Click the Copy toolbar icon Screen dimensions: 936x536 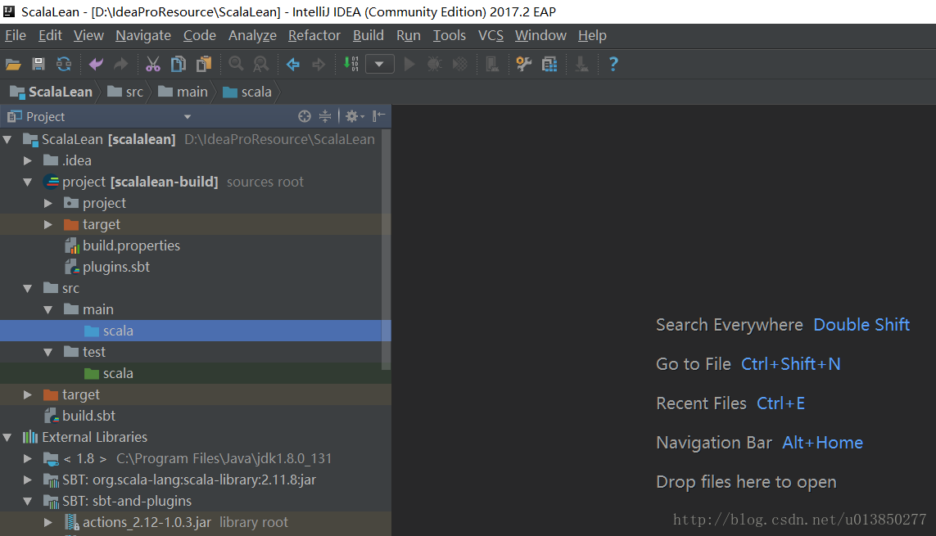(178, 64)
